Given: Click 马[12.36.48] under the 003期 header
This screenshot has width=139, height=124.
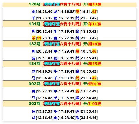Looking at the screenshot, I should (x=43, y=118).
